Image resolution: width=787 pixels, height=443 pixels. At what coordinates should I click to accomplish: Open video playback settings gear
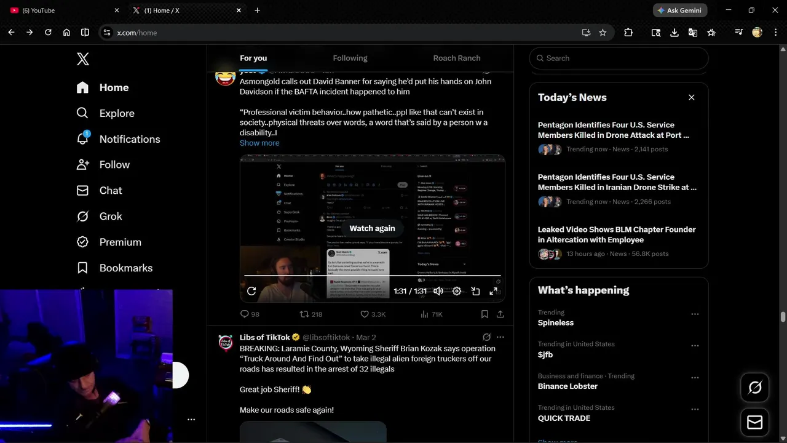click(x=457, y=291)
